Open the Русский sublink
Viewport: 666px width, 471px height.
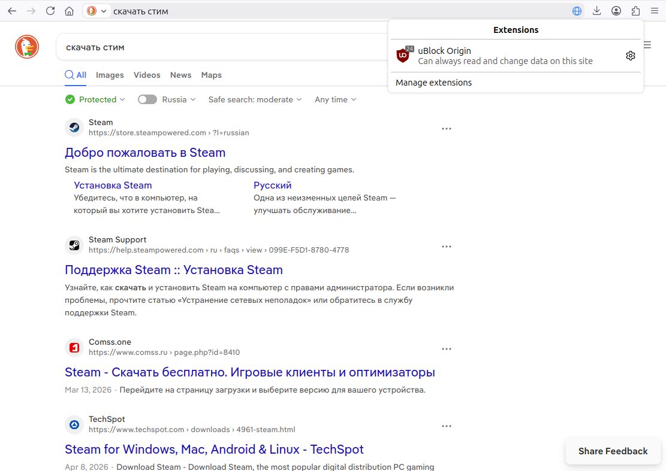(x=272, y=186)
